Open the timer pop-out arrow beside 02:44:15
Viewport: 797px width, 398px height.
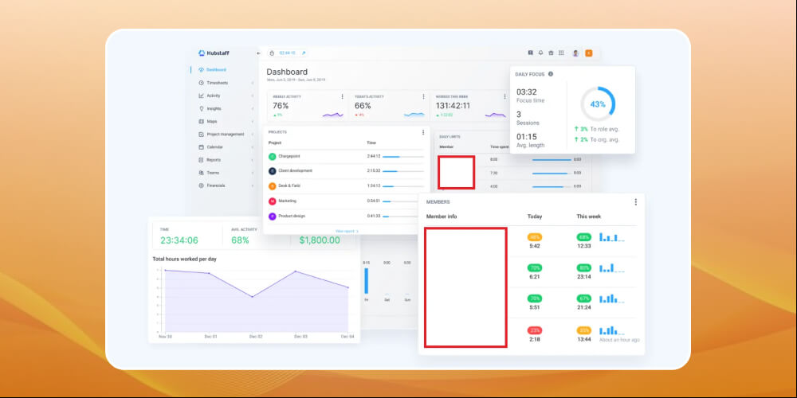304,53
